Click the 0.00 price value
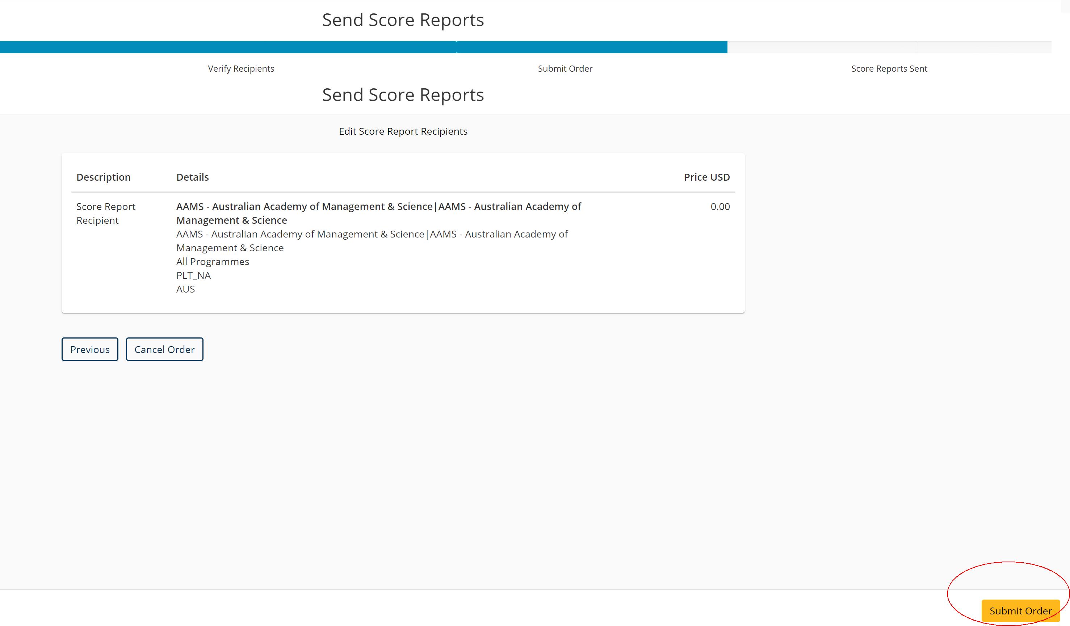The height and width of the screenshot is (626, 1070). pos(720,206)
